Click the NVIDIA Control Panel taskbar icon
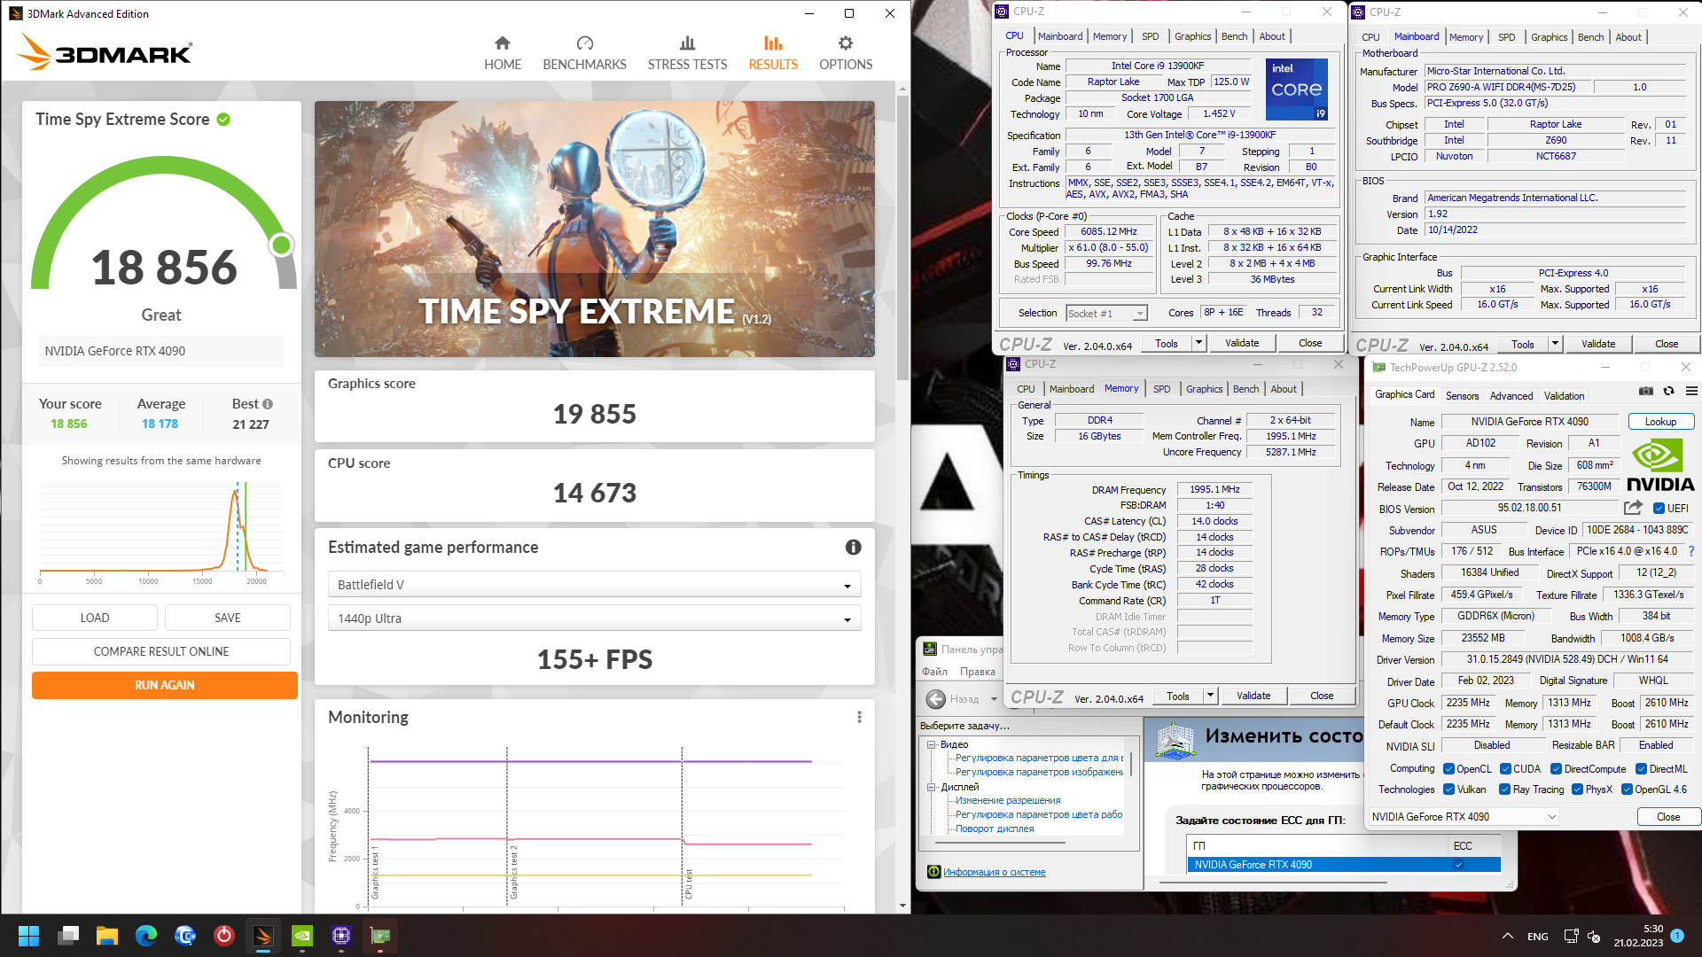 pyautogui.click(x=302, y=936)
